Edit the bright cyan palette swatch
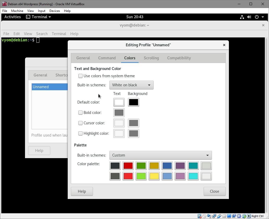 pyautogui.click(x=193, y=176)
